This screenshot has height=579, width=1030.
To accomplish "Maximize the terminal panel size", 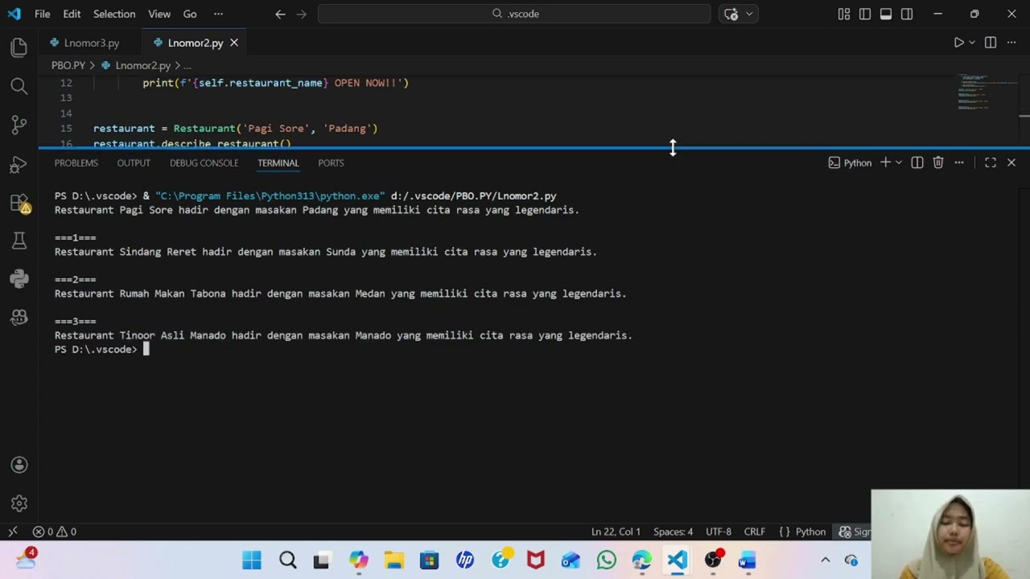I will click(x=991, y=162).
